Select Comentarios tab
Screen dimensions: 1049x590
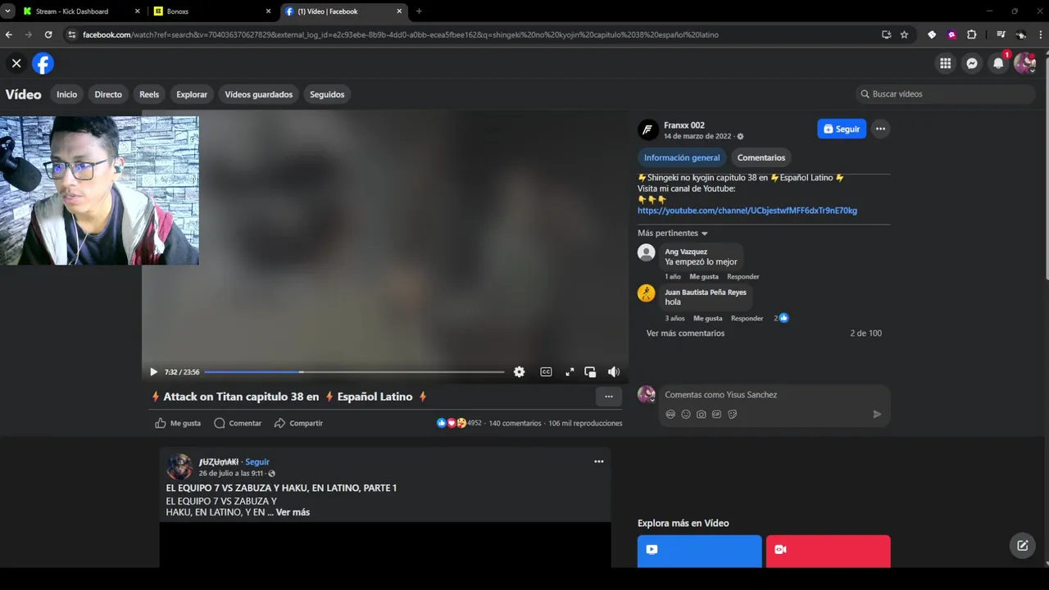point(761,157)
